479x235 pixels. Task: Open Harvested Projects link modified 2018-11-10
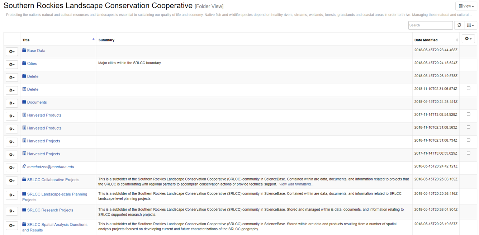pyautogui.click(x=43, y=141)
